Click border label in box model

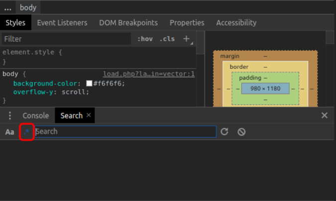239,67
